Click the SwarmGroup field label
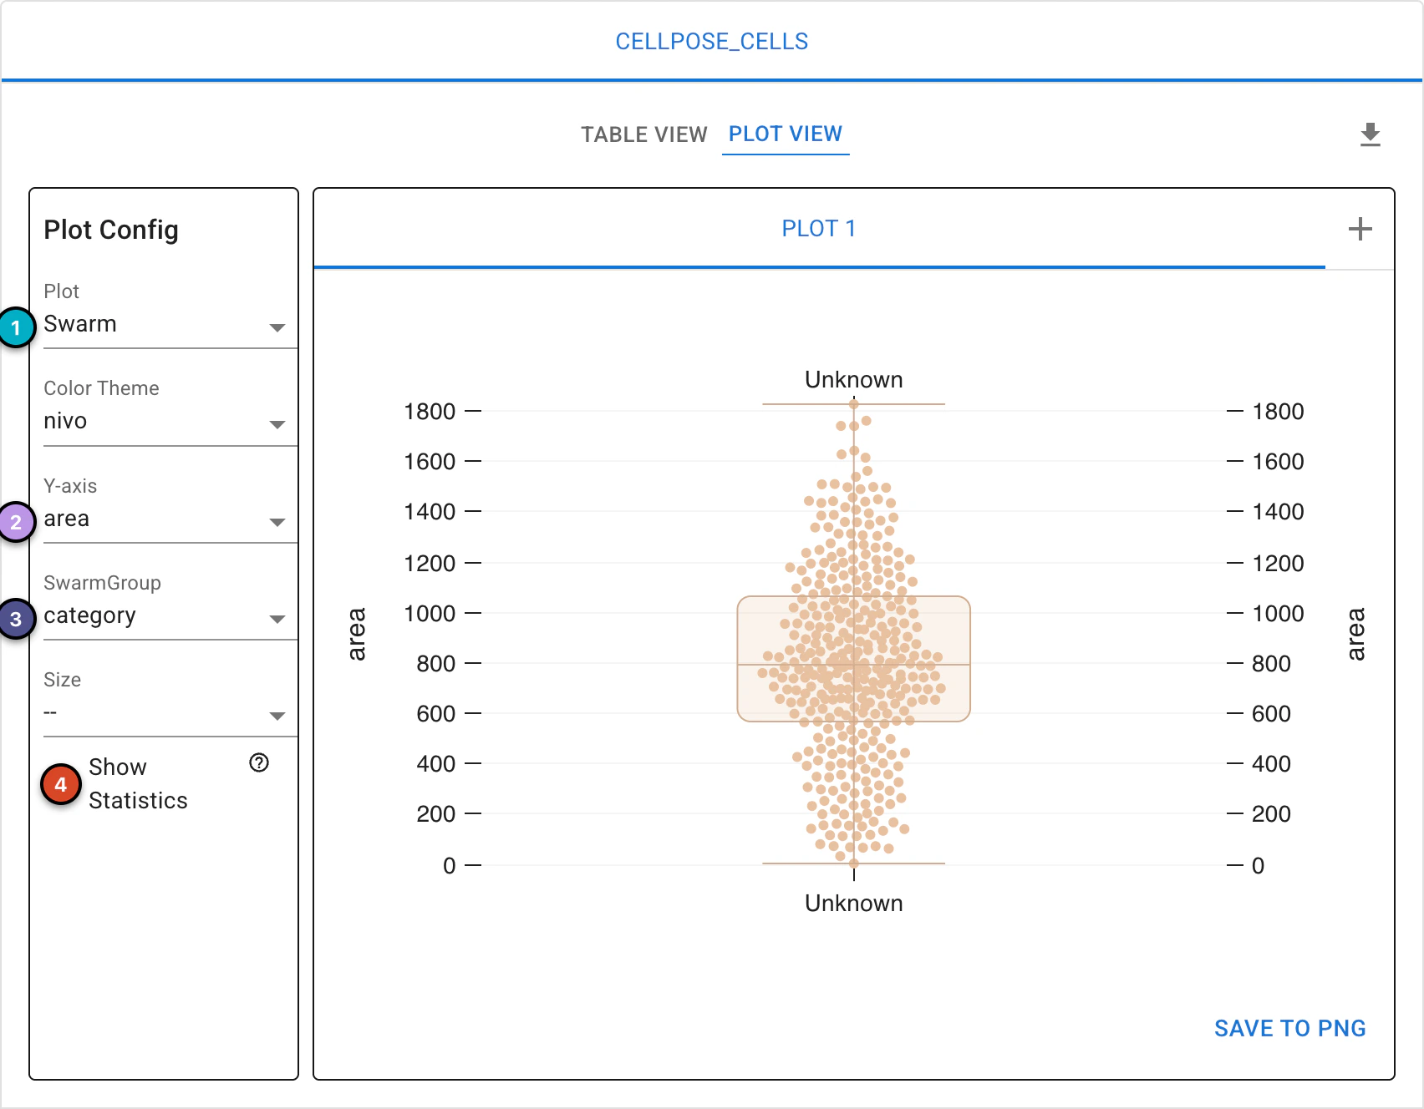The width and height of the screenshot is (1424, 1109). (x=102, y=583)
